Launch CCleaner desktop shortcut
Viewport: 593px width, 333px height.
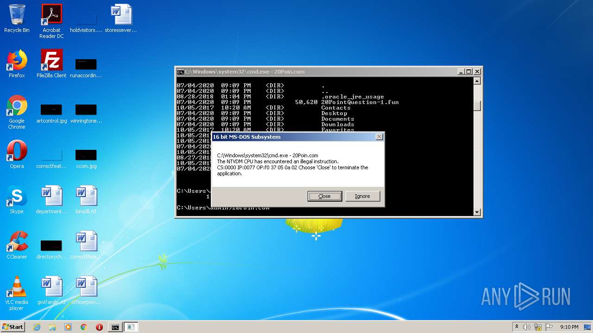[17, 245]
